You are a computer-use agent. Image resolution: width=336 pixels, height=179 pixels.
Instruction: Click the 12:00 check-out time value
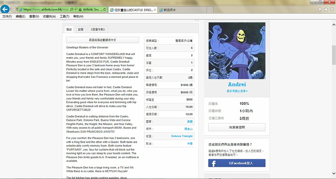(189, 114)
